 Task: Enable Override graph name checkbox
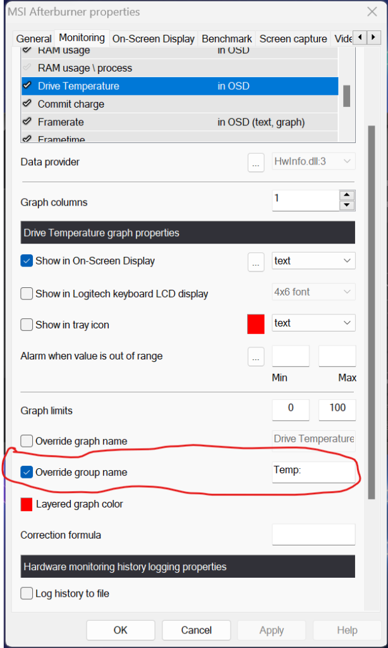(x=27, y=441)
